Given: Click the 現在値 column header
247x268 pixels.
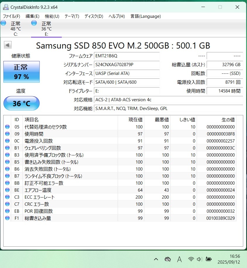Looking at the screenshot, I should point(131,119).
